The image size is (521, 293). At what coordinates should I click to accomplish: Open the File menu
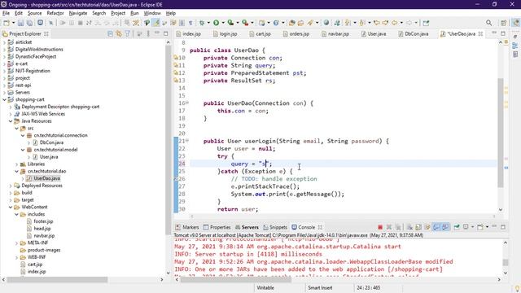pos(6,13)
